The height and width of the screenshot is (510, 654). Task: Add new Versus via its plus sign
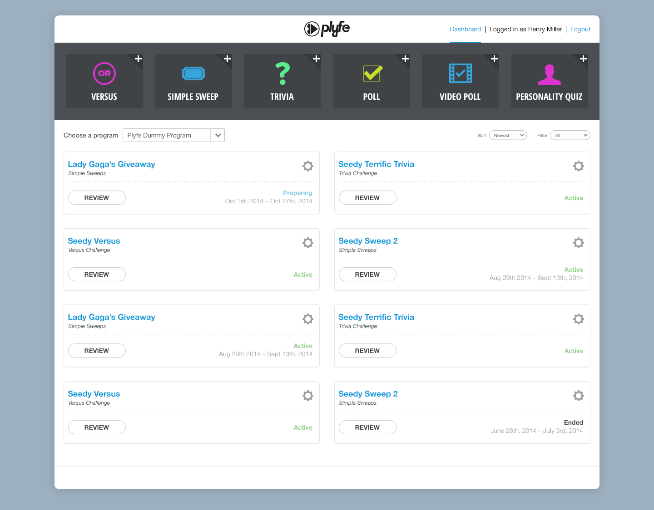point(139,59)
